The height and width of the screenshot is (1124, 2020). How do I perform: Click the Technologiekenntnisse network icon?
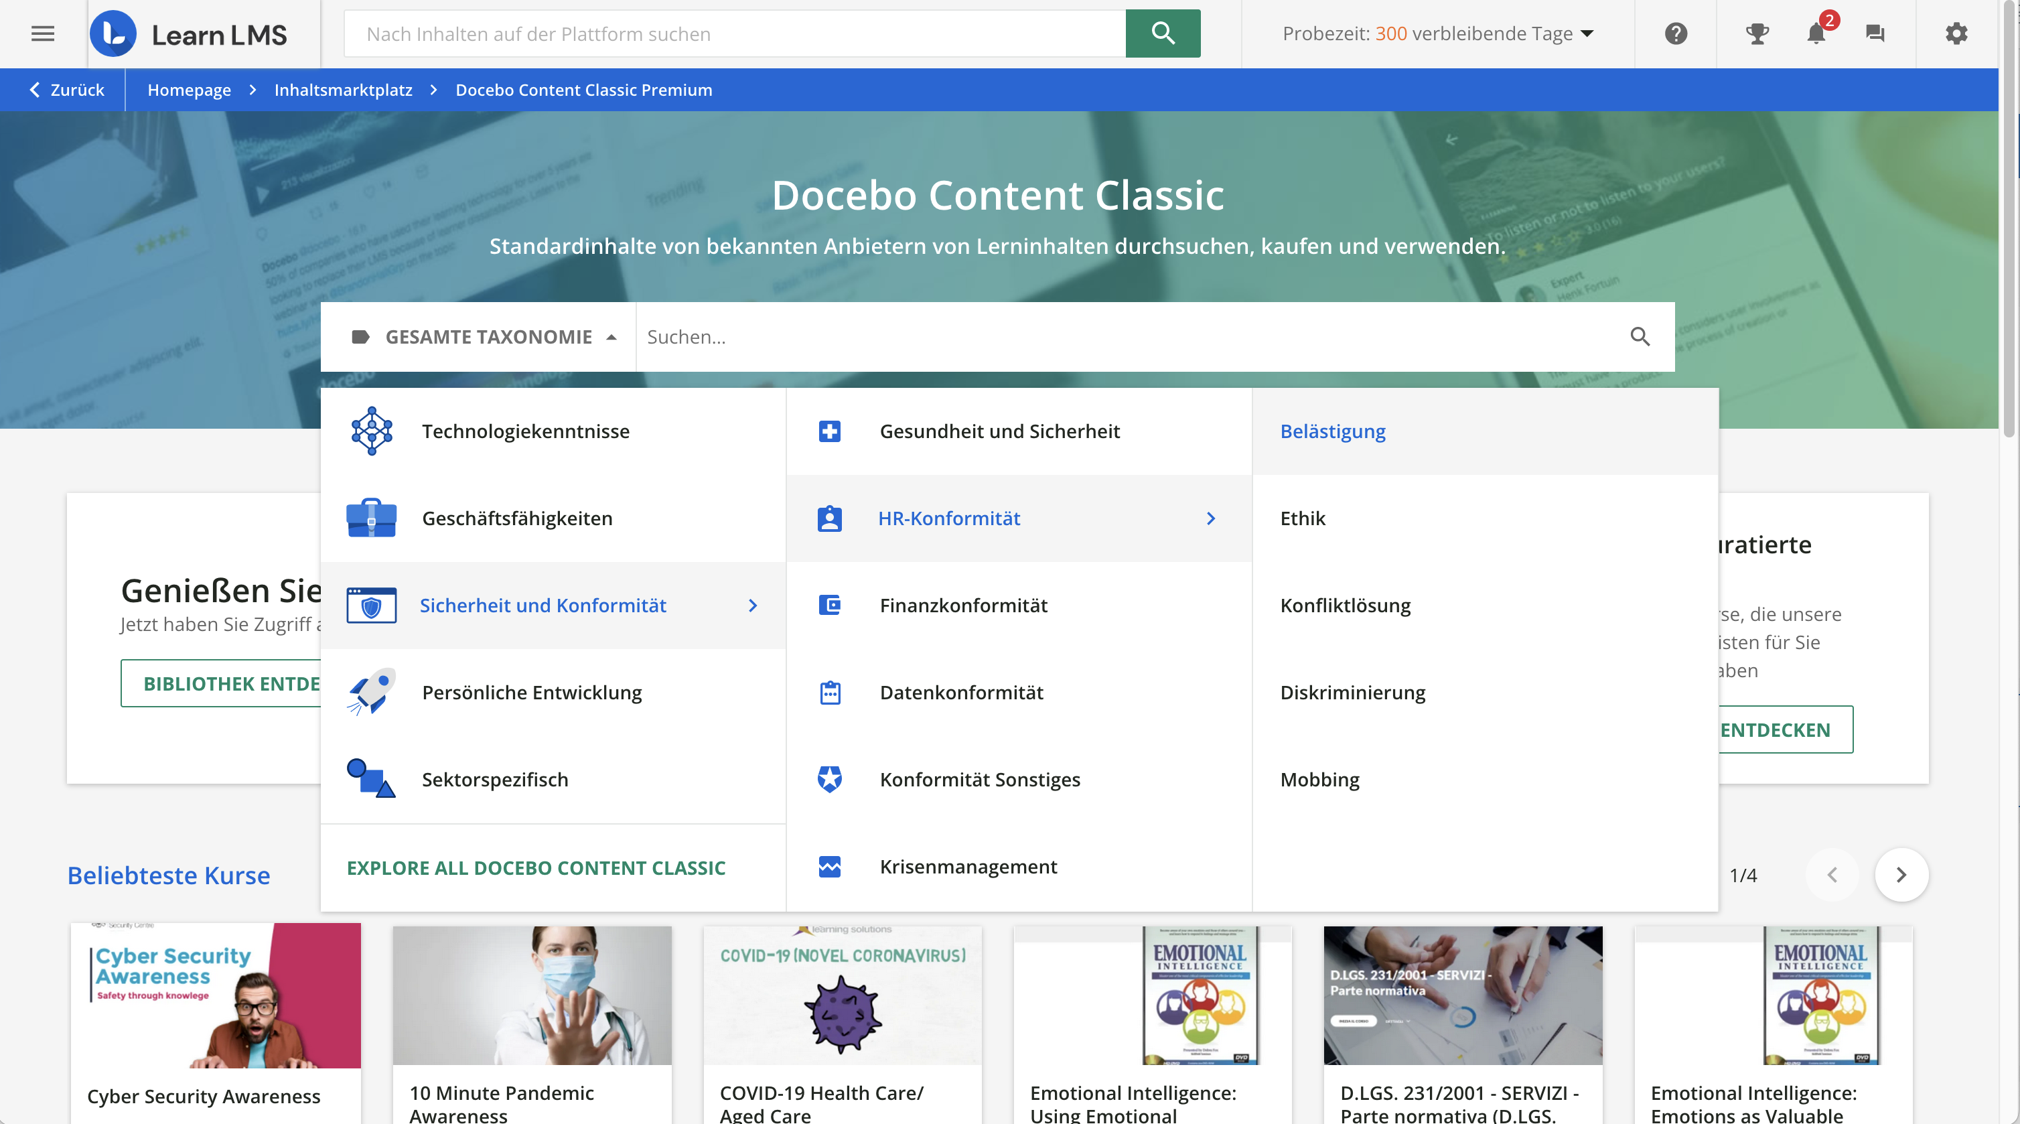pyautogui.click(x=372, y=431)
